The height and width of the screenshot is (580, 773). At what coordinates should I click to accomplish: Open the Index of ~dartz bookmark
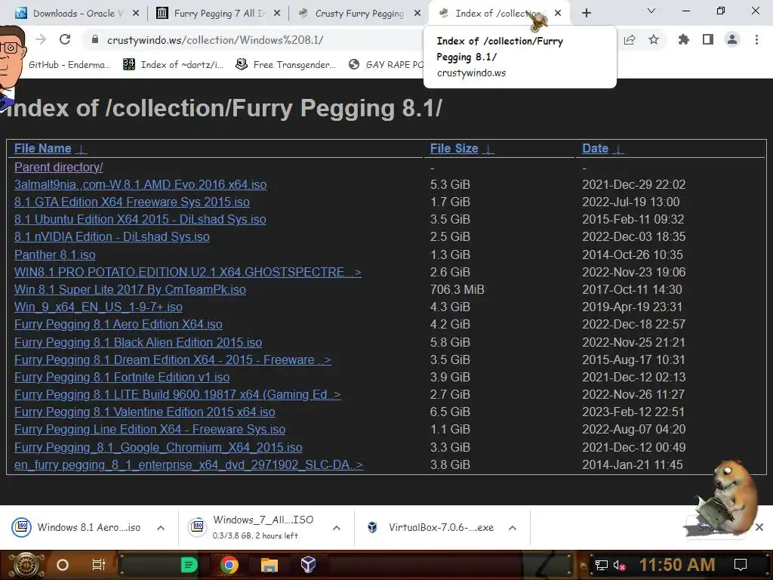click(x=174, y=65)
